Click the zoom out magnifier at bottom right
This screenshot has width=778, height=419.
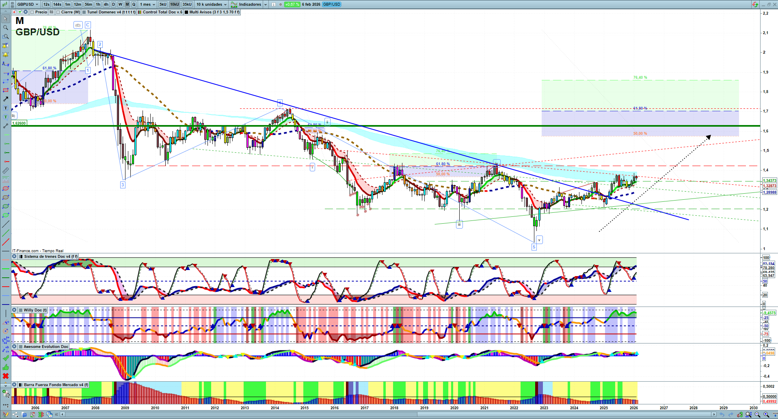point(757,415)
